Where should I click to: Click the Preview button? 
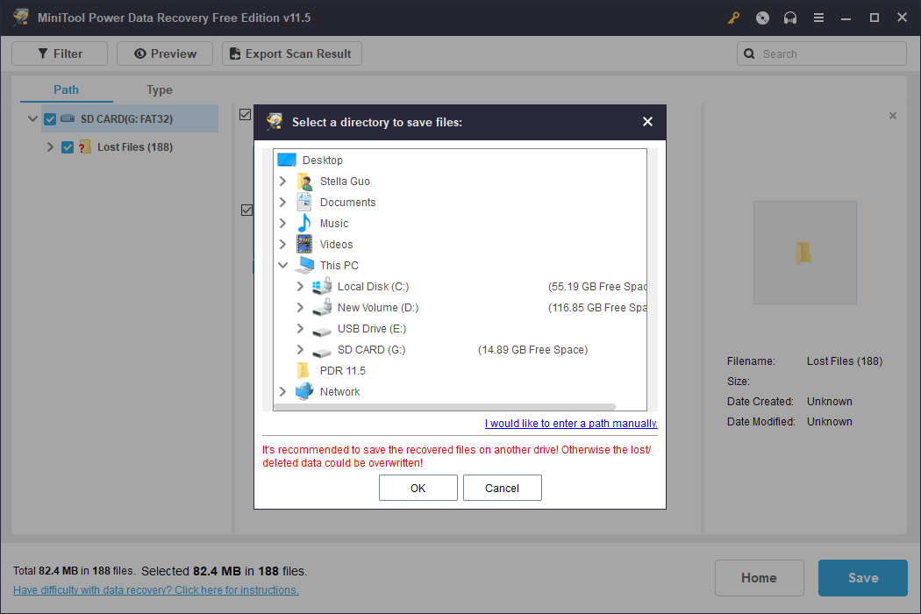pyautogui.click(x=165, y=54)
